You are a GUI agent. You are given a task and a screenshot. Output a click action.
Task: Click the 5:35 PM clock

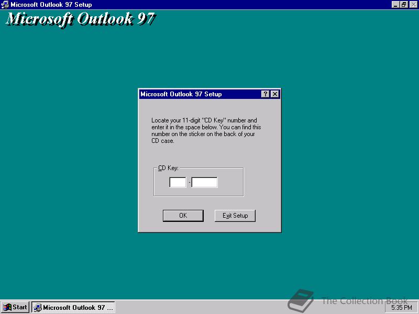(402, 307)
